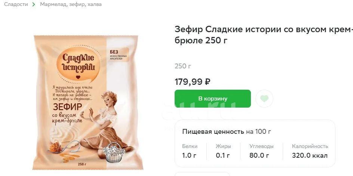Image resolution: width=353 pixels, height=176 pixels.
Task: Add item to cart with В корзину
Action: point(212,99)
